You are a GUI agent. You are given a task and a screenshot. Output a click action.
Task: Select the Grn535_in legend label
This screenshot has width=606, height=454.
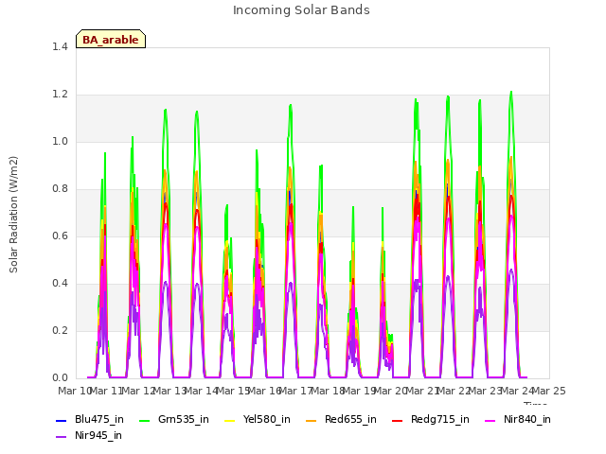pos(184,419)
